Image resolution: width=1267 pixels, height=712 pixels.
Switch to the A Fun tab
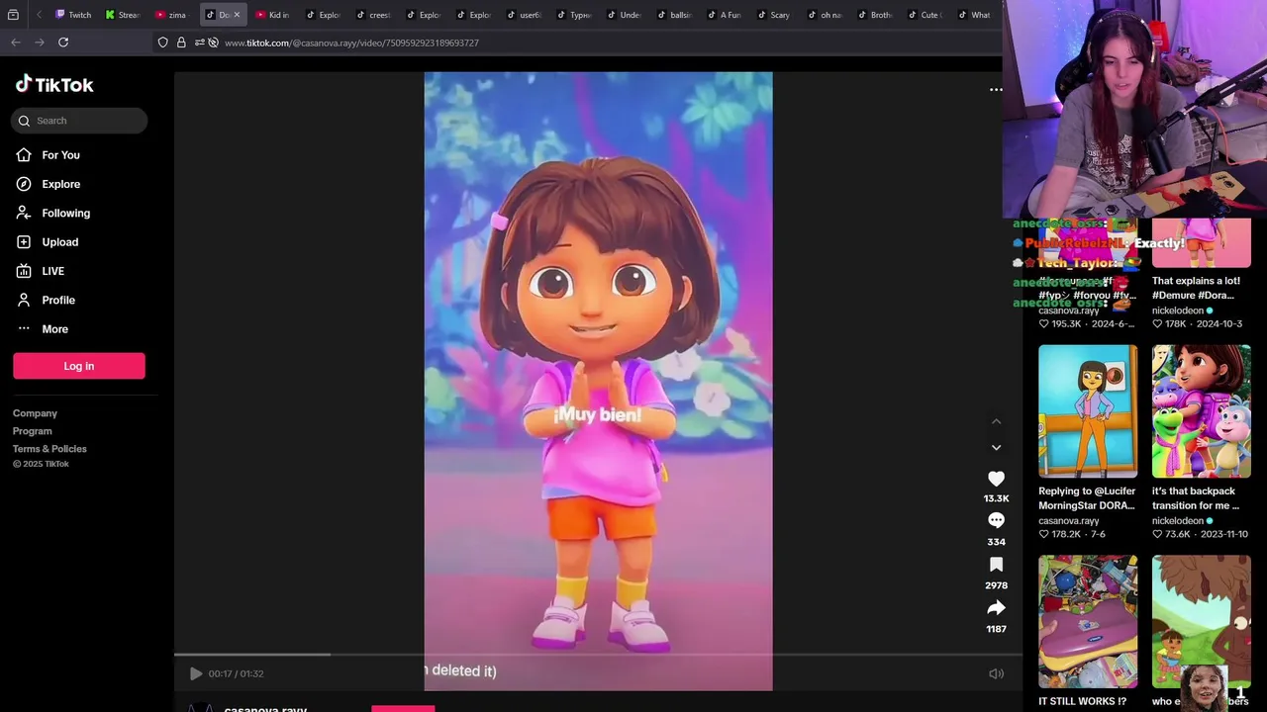tap(724, 15)
